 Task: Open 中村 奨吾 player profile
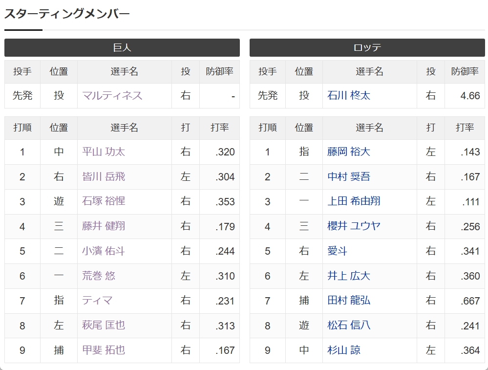pyautogui.click(x=349, y=177)
